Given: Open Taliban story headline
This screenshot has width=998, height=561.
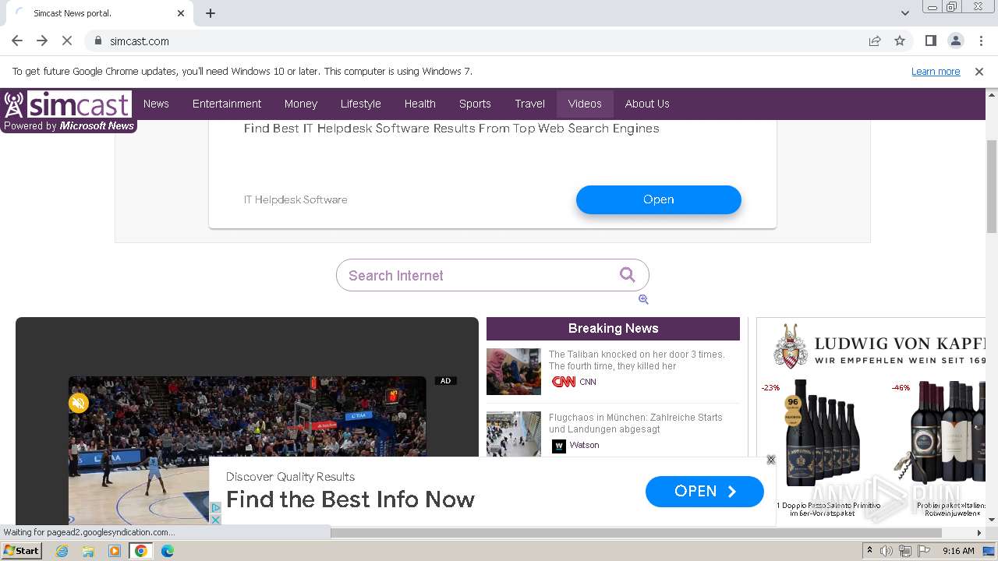Looking at the screenshot, I should point(636,360).
